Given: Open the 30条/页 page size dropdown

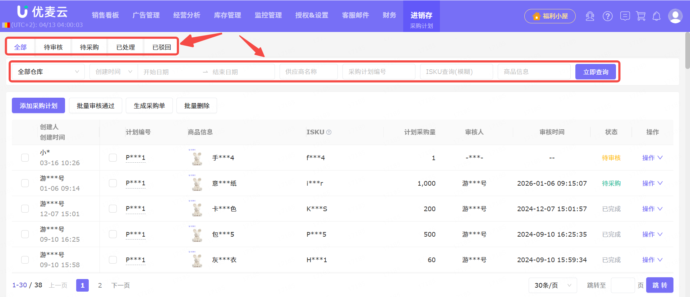Looking at the screenshot, I should 552,286.
